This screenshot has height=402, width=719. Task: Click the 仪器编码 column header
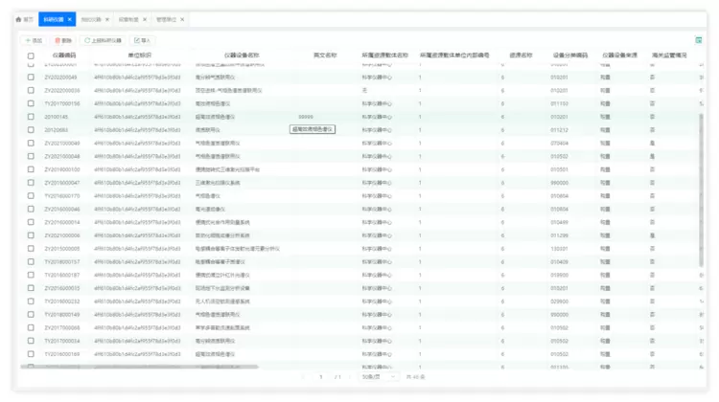click(64, 56)
